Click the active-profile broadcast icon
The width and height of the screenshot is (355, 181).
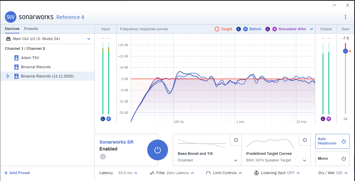pos(8,76)
